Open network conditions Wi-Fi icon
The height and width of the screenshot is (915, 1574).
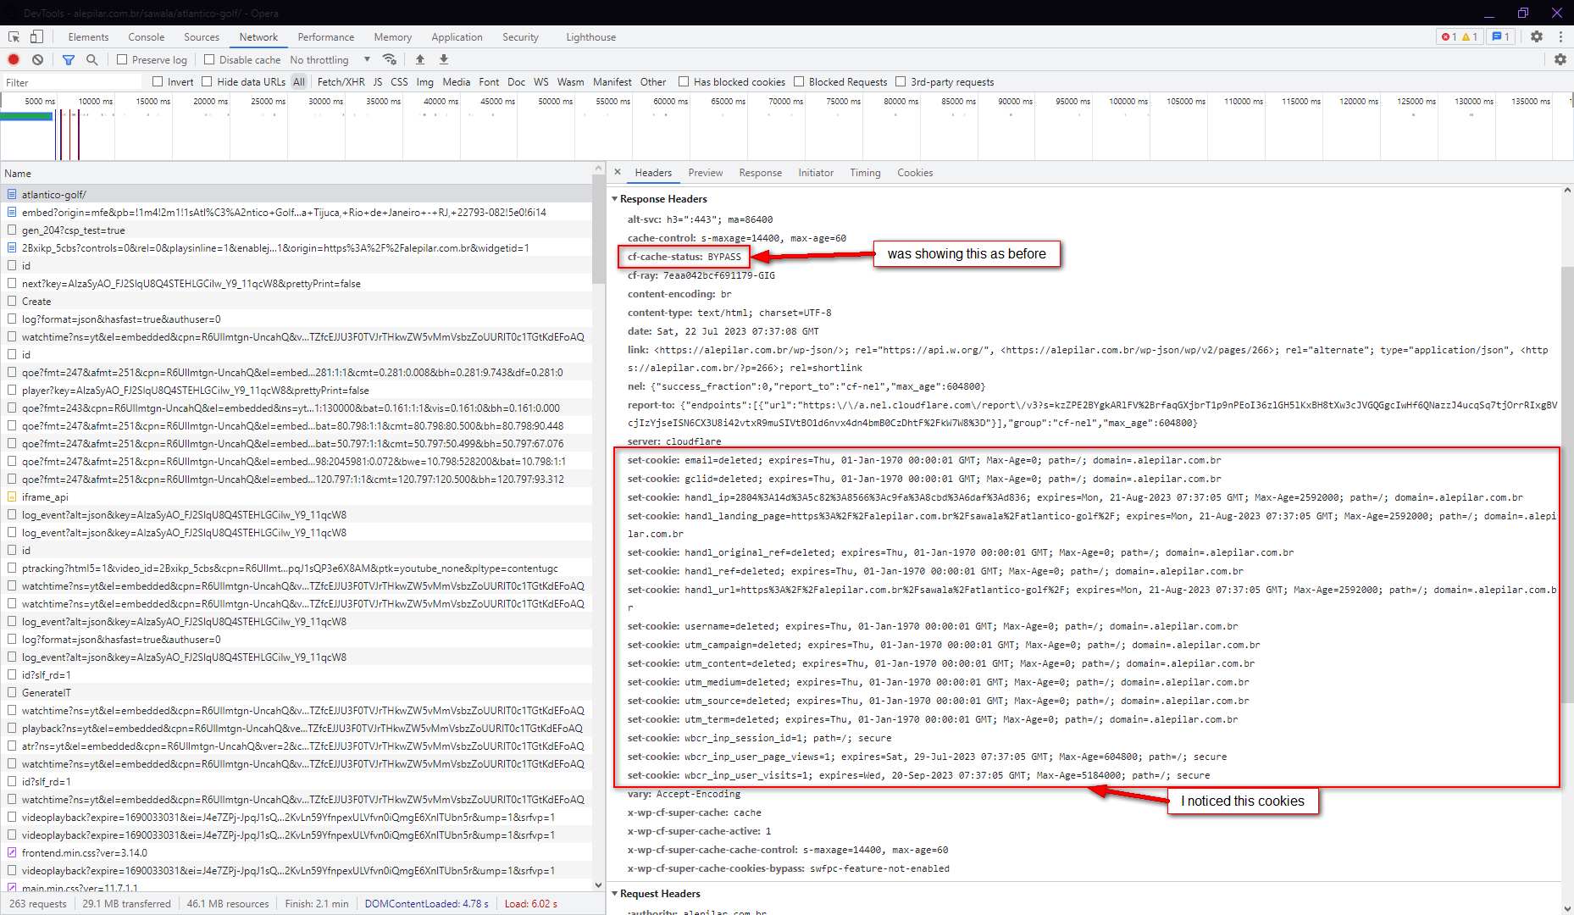(390, 59)
